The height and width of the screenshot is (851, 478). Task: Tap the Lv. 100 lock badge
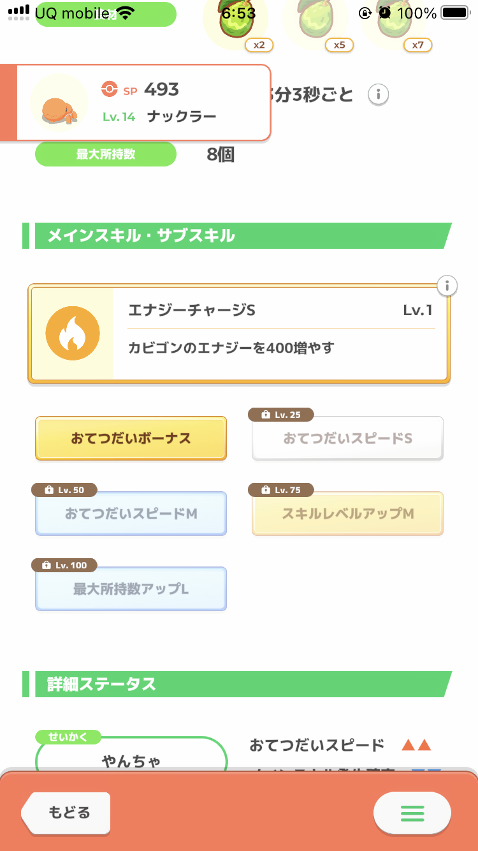(64, 565)
